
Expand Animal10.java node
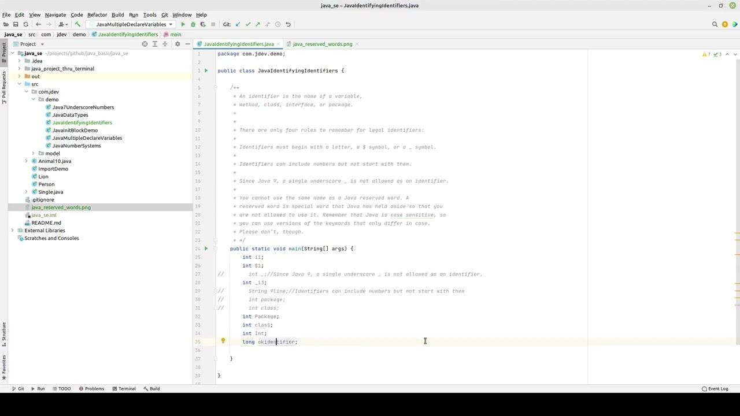click(x=26, y=161)
